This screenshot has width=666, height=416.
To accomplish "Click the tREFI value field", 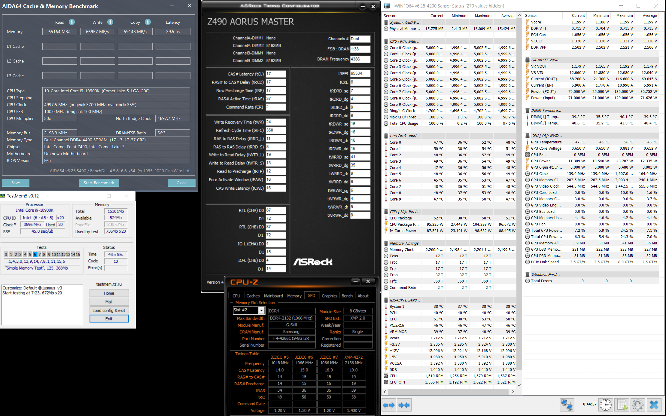I will tap(360, 73).
